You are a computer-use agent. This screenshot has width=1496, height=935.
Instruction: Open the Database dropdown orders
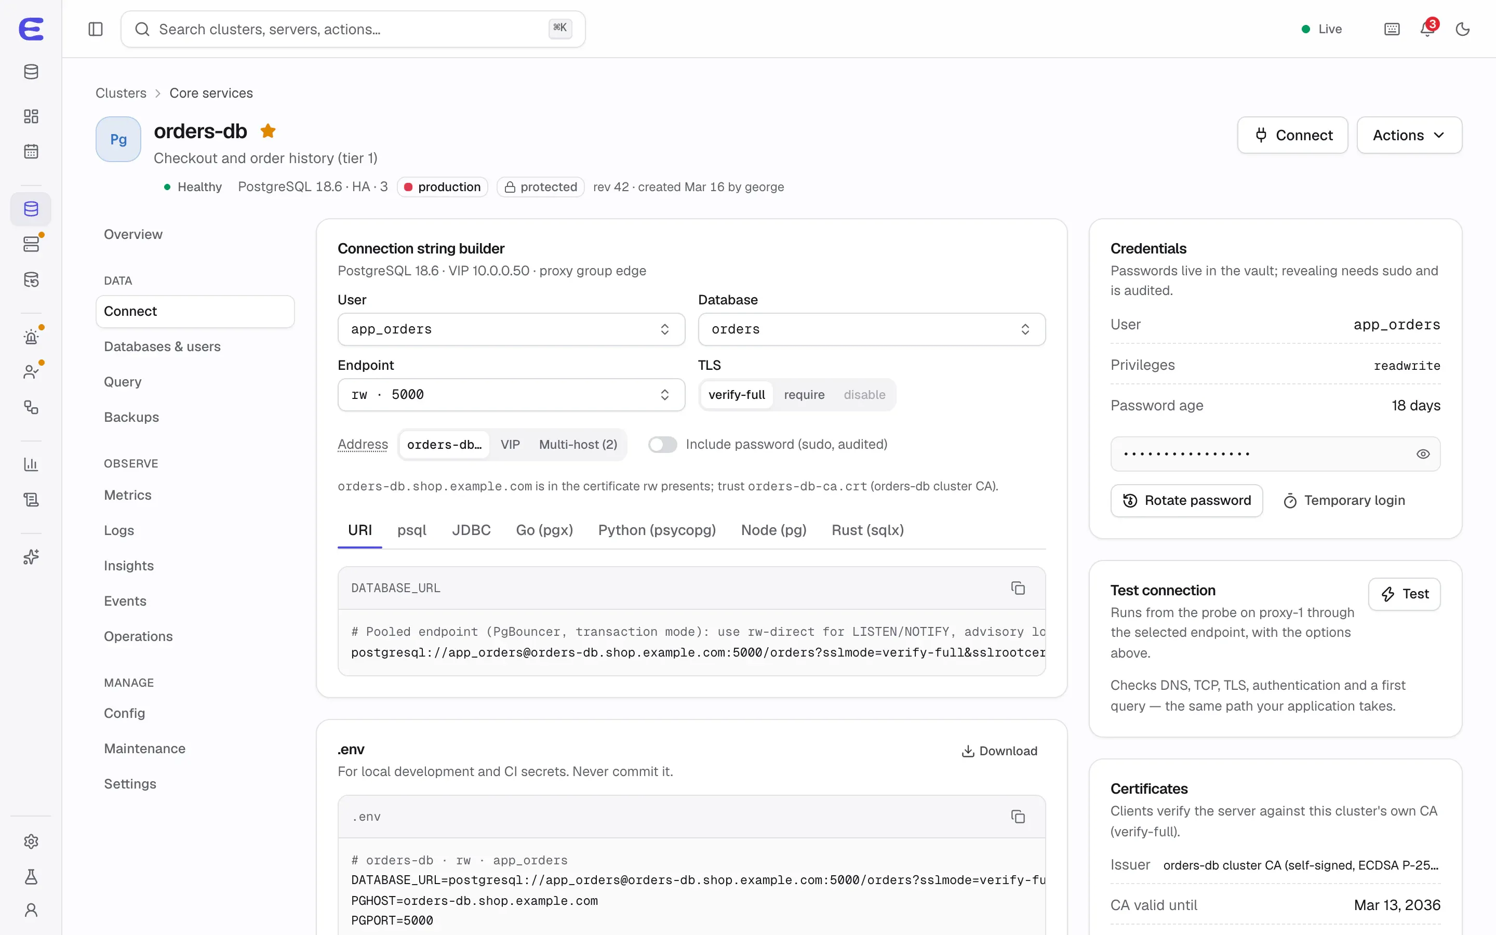click(872, 329)
